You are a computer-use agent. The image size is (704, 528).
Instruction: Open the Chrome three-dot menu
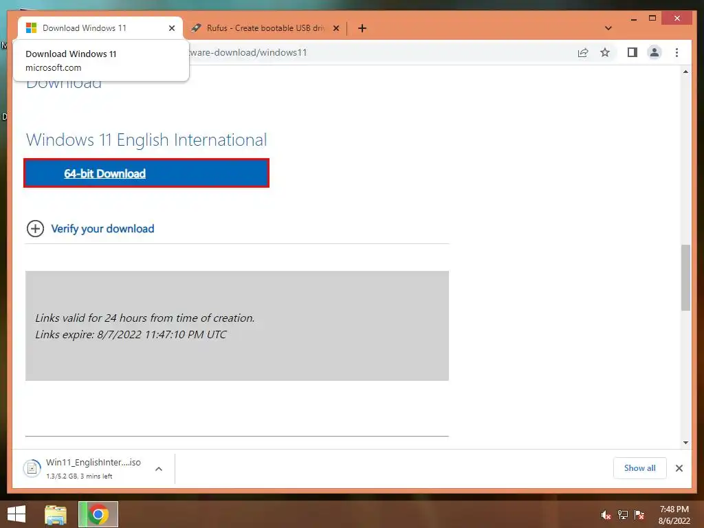point(676,52)
